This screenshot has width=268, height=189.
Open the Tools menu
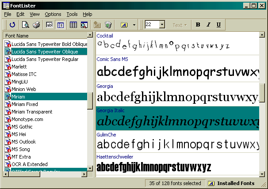click(x=72, y=14)
